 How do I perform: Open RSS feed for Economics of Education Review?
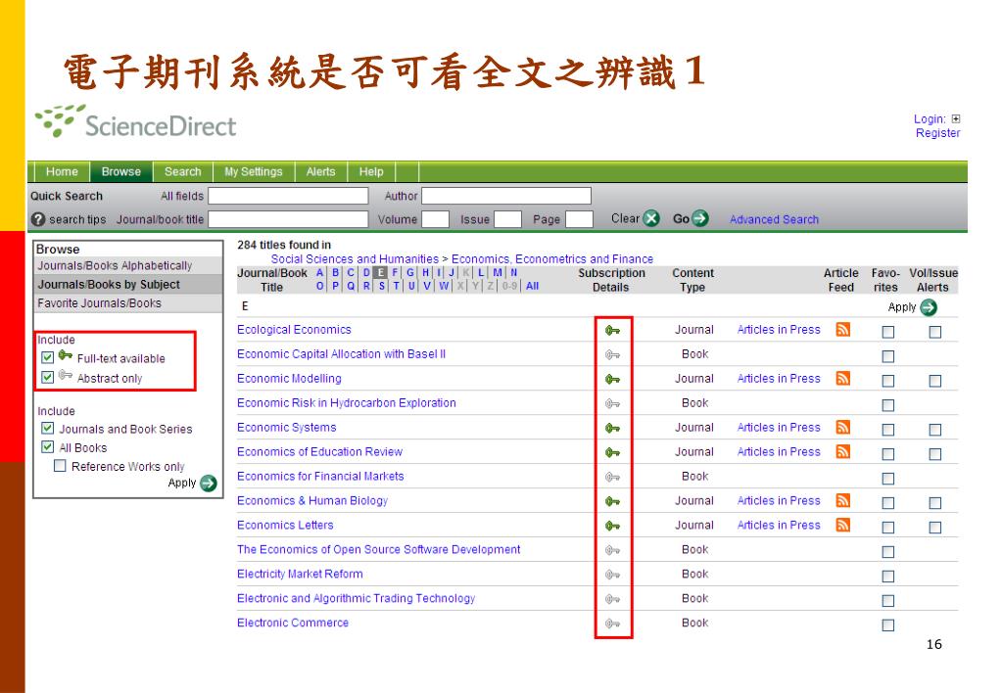pos(843,451)
